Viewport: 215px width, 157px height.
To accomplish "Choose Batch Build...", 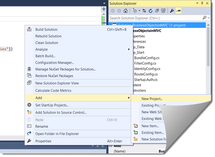I will coord(79,56).
